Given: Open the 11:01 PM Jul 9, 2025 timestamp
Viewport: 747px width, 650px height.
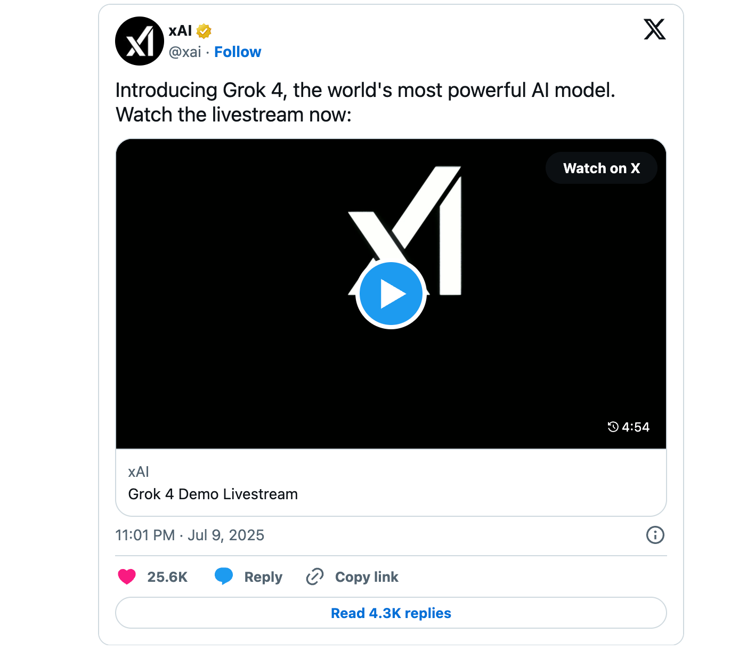Looking at the screenshot, I should [190, 535].
